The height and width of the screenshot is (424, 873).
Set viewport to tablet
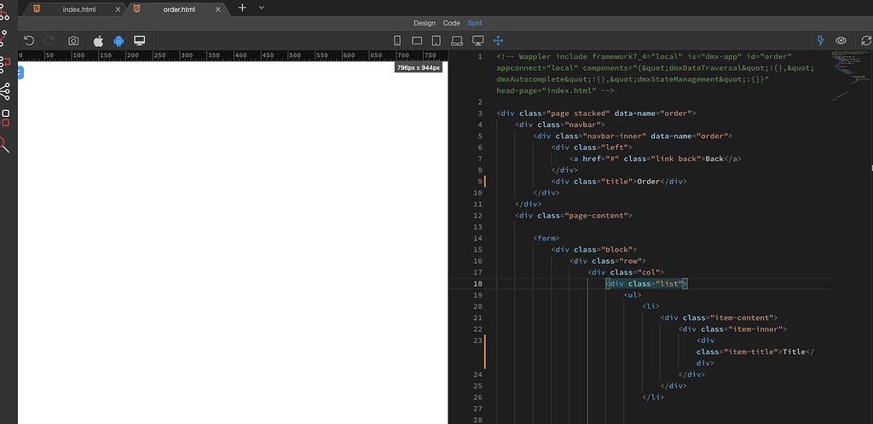pos(436,41)
